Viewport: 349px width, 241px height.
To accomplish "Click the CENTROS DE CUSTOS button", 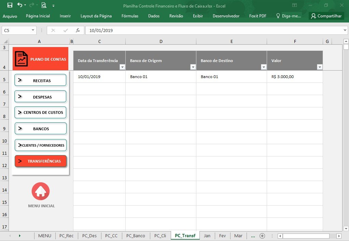I will 40,112.
